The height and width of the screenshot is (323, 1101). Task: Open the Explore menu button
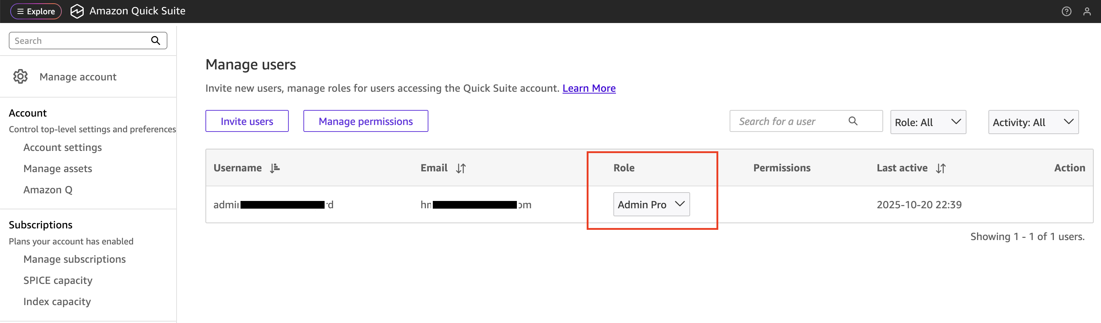(36, 12)
